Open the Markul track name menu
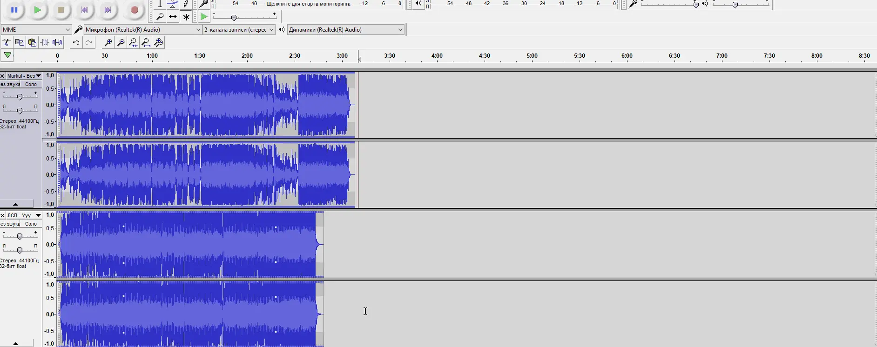 (x=24, y=76)
